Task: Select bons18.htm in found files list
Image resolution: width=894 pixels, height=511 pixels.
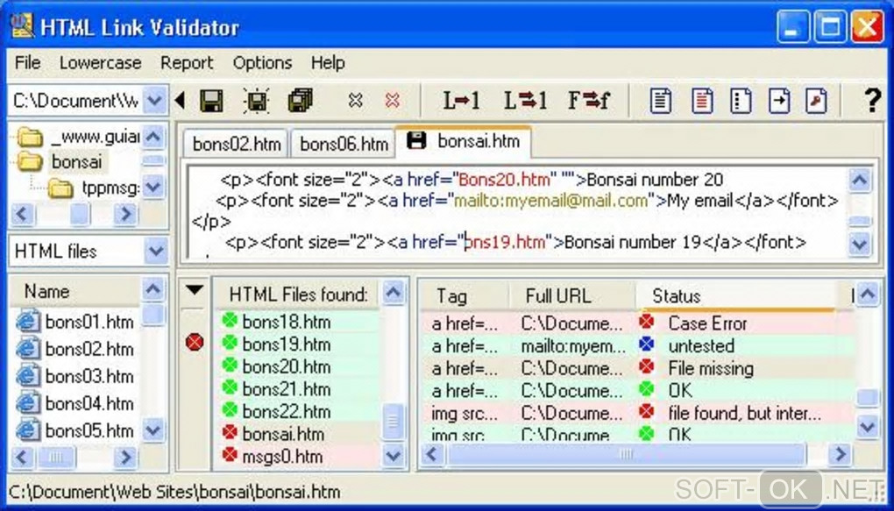Action: [297, 322]
